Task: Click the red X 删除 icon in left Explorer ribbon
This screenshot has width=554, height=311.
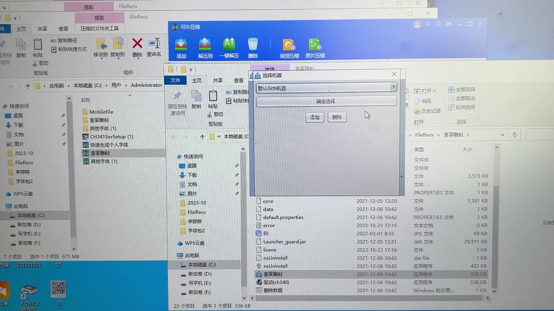Action: tap(137, 43)
